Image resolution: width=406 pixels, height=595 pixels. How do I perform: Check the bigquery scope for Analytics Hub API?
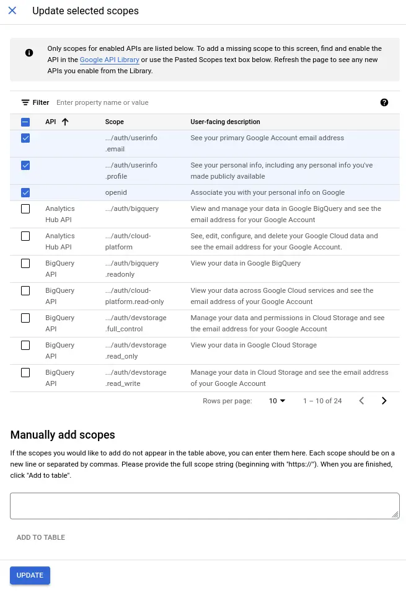[25, 208]
